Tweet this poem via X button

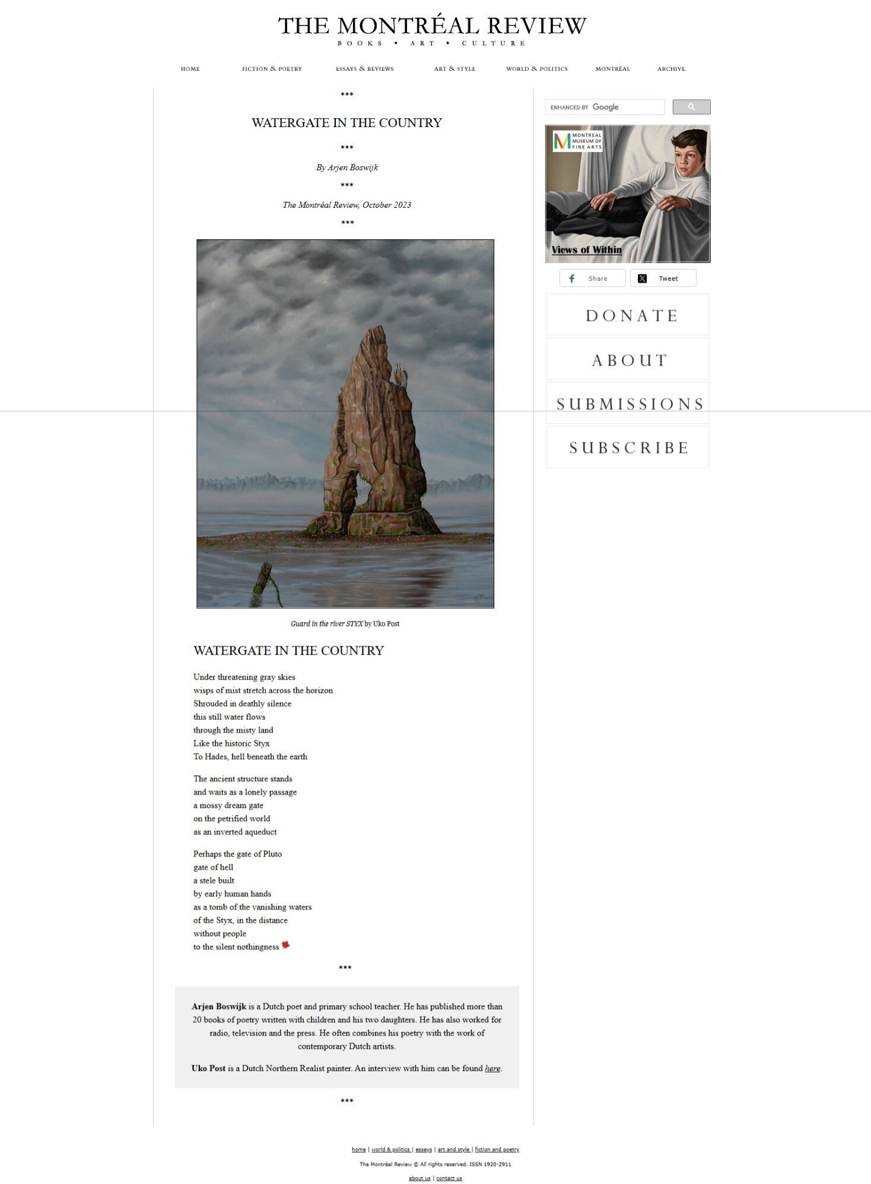[663, 278]
